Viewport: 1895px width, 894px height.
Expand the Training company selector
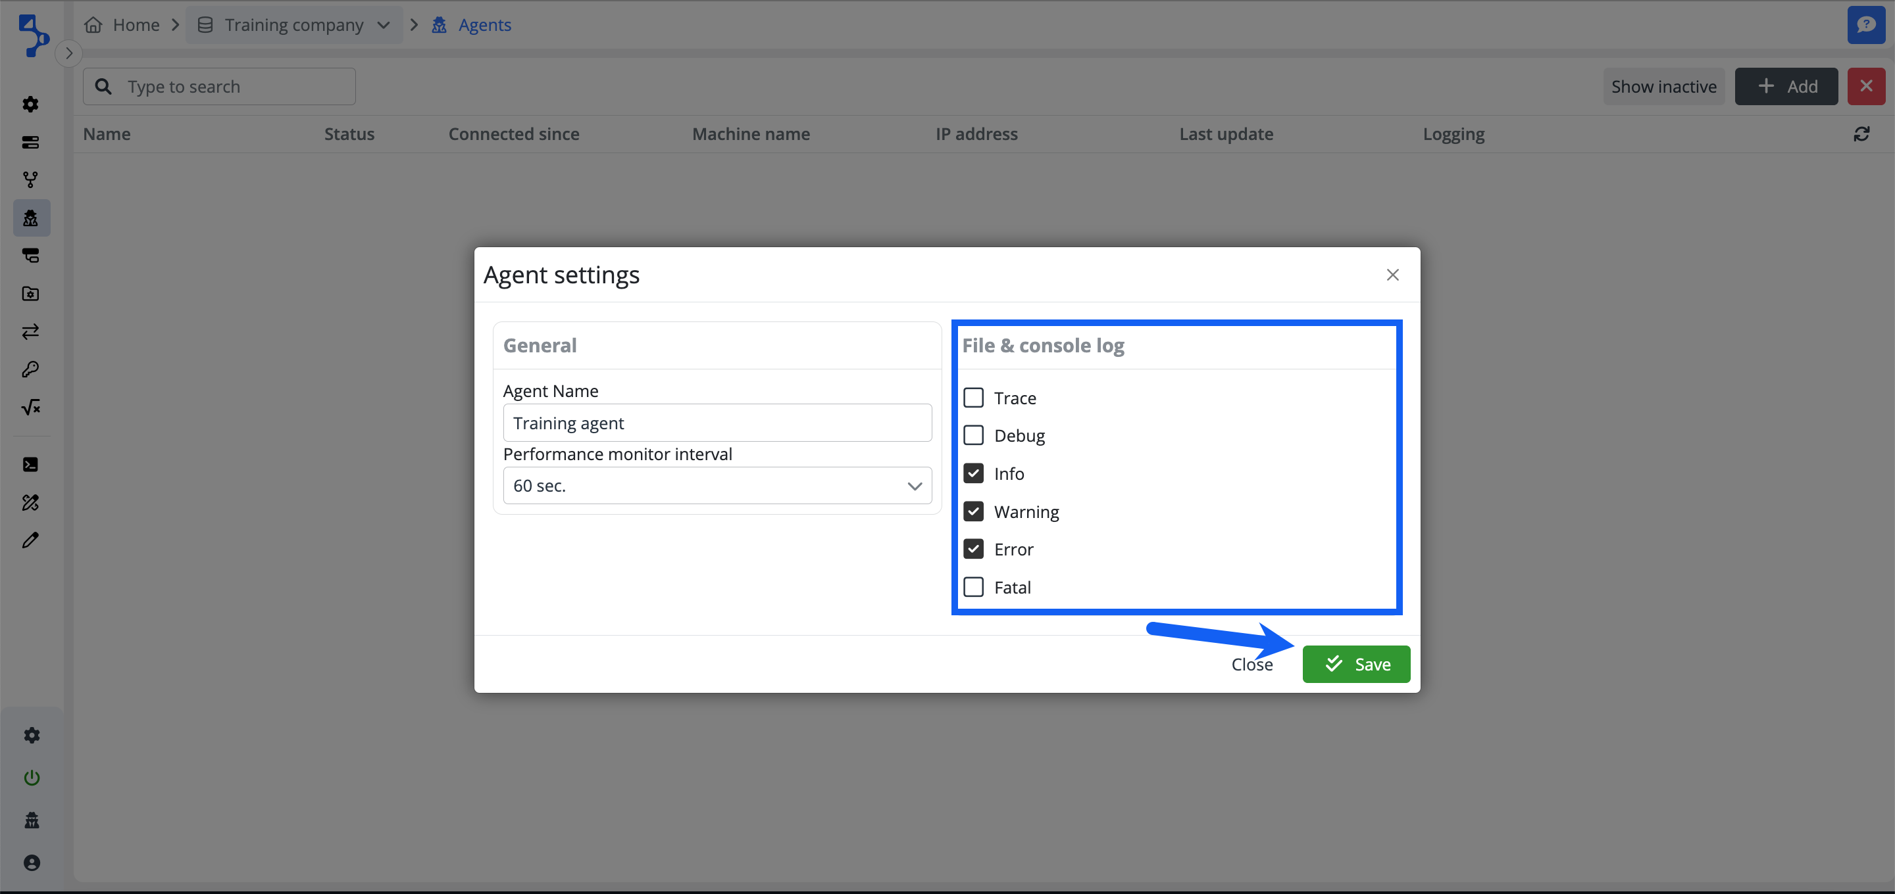[293, 25]
